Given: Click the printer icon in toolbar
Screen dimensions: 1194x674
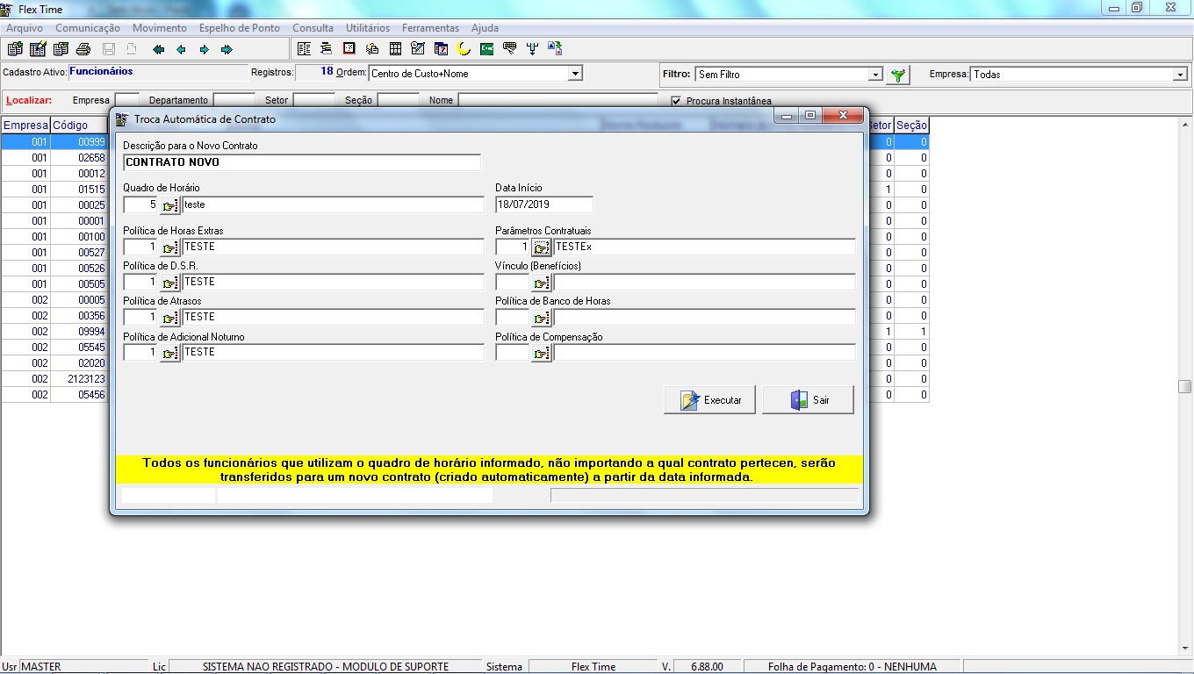Looking at the screenshot, I should click(x=83, y=49).
